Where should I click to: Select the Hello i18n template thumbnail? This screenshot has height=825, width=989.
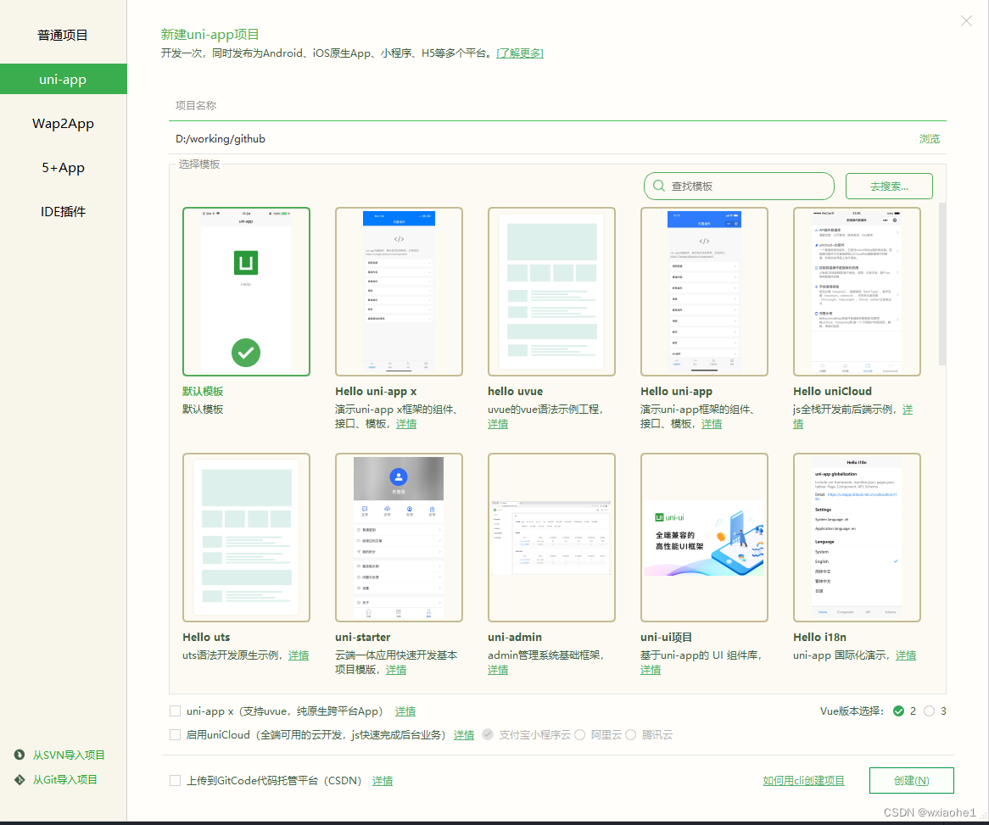coord(857,538)
